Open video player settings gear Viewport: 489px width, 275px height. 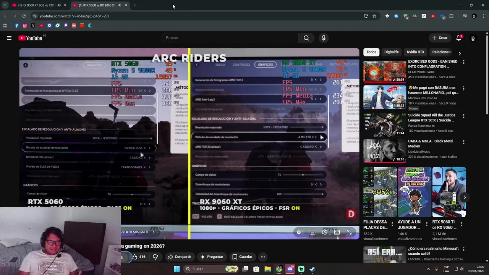325,232
